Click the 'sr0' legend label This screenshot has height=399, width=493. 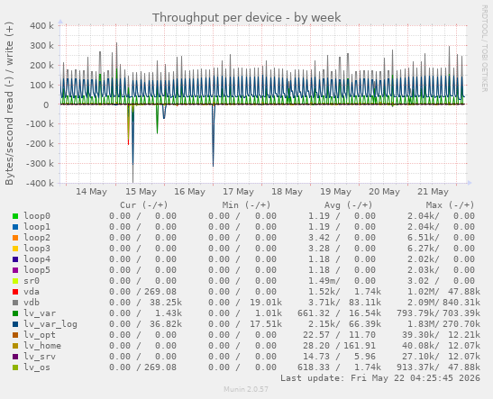(x=32, y=280)
